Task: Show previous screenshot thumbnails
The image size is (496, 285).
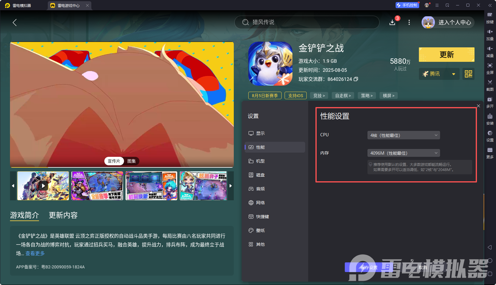Action: [x=13, y=186]
